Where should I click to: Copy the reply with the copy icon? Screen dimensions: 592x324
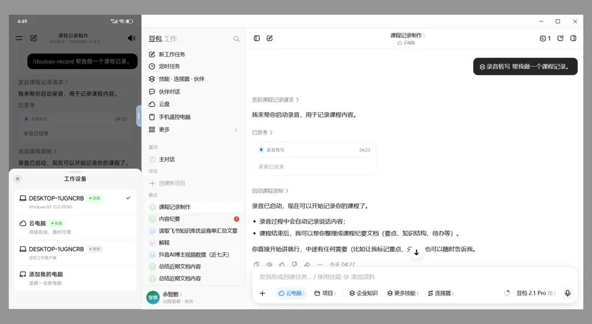point(257,264)
